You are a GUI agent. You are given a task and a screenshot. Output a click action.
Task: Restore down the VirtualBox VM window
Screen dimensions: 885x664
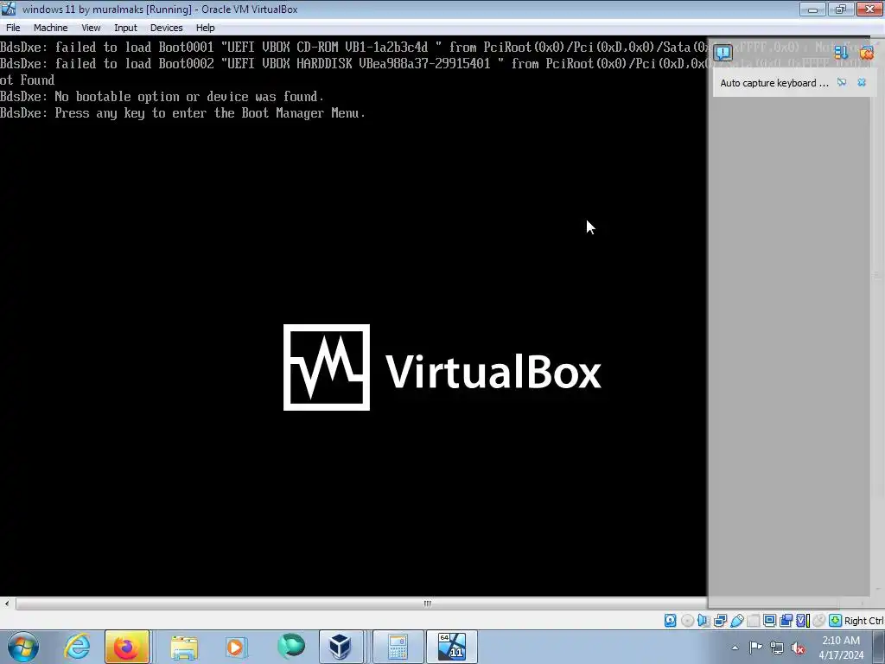841,9
